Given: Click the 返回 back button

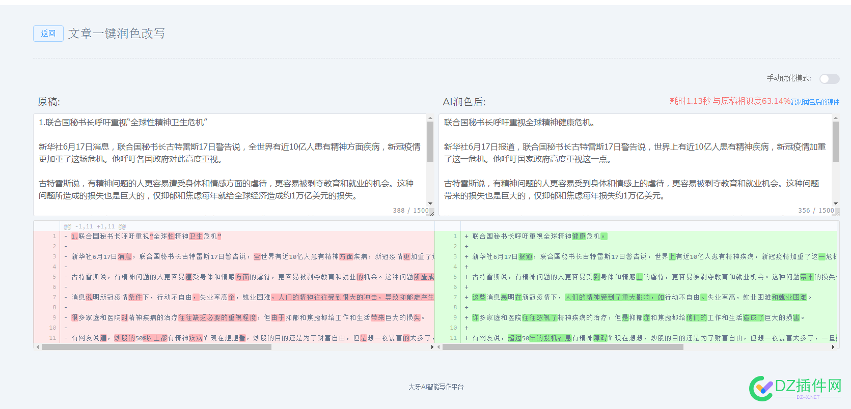Looking at the screenshot, I should pyautogui.click(x=48, y=34).
